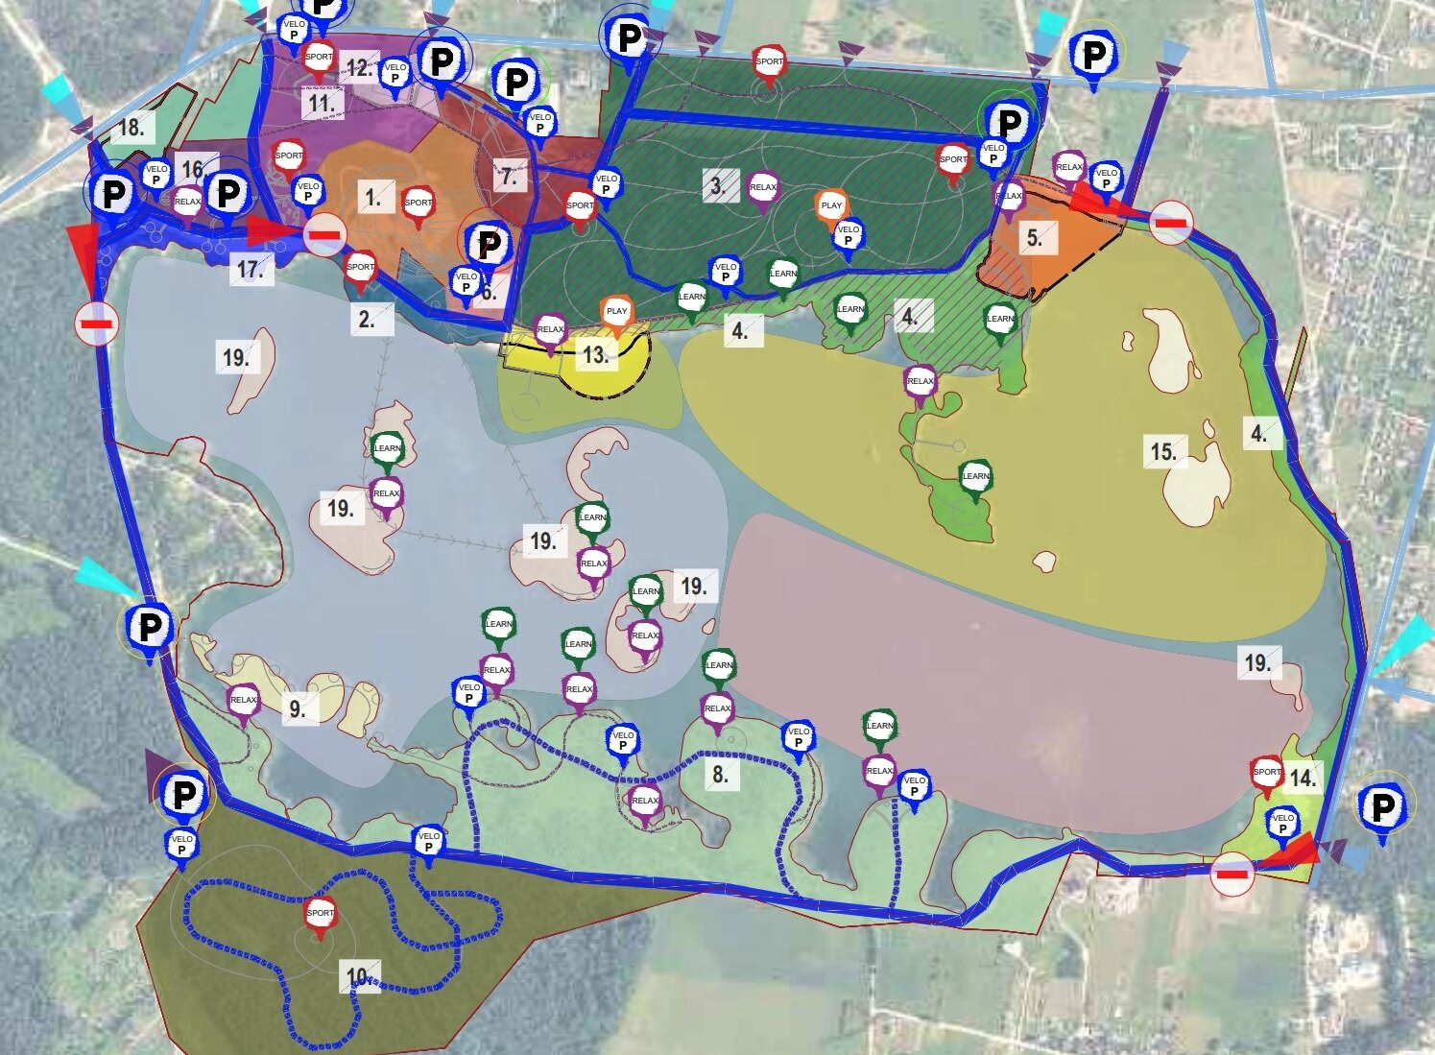1435x1055 pixels.
Task: Select the parking marker on the lake's west shore
Action: (150, 628)
